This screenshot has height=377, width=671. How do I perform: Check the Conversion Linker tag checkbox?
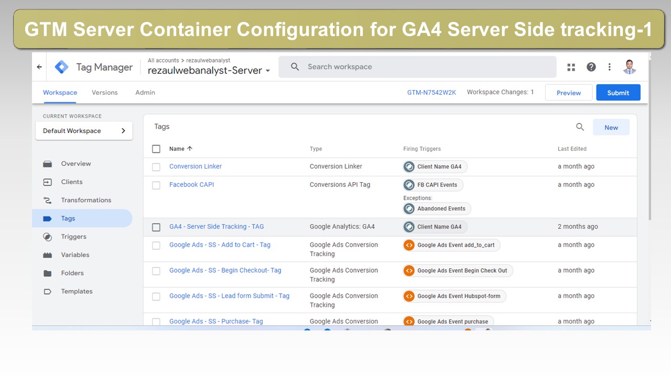156,167
